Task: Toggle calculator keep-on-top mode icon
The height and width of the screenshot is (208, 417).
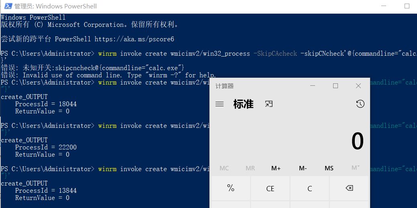Action: 269,104
